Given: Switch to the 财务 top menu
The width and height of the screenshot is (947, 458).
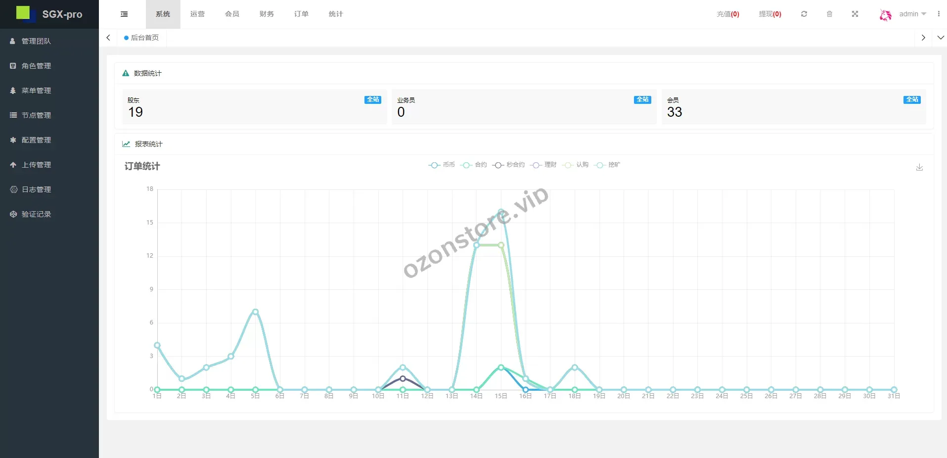Looking at the screenshot, I should 267,14.
